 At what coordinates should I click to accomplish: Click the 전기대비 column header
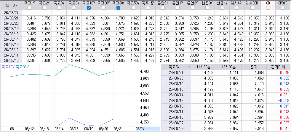(x=279, y=67)
